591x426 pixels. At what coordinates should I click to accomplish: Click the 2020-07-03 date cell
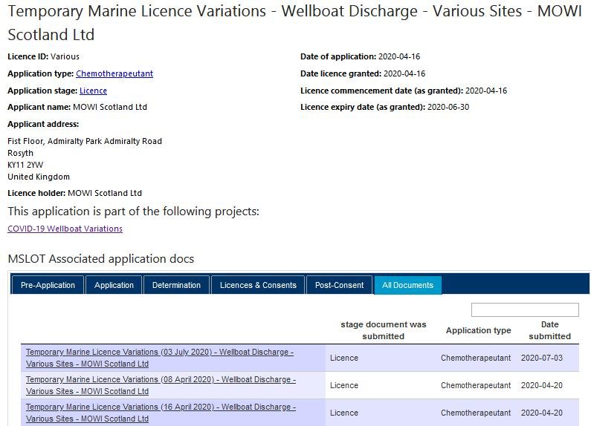pyautogui.click(x=542, y=358)
